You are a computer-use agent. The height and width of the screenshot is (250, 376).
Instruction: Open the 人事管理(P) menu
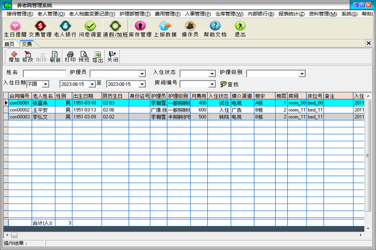coord(198,14)
